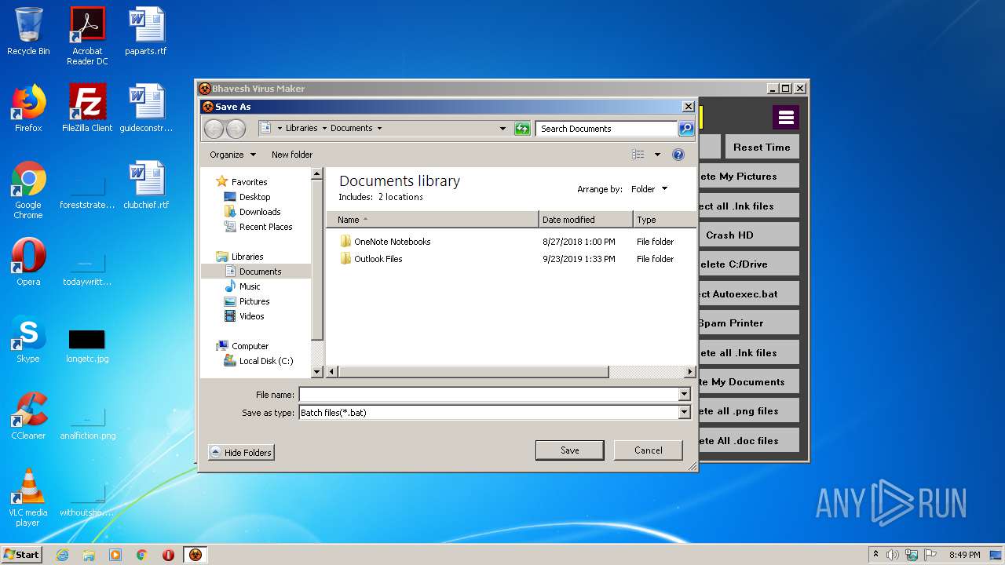Image resolution: width=1005 pixels, height=565 pixels.
Task: Click the Bhavesh Virus Maker taskbar icon
Action: pyautogui.click(x=195, y=555)
